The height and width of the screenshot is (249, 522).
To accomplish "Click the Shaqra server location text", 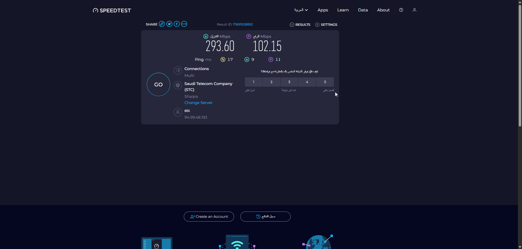I will 191,96.
